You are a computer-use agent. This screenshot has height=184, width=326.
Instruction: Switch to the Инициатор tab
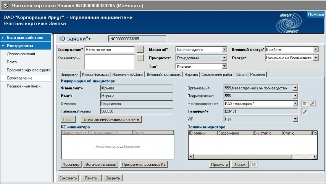point(69,75)
